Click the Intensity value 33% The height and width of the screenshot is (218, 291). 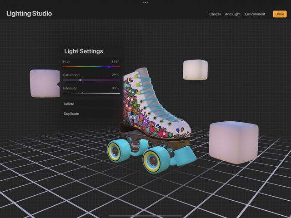[115, 88]
